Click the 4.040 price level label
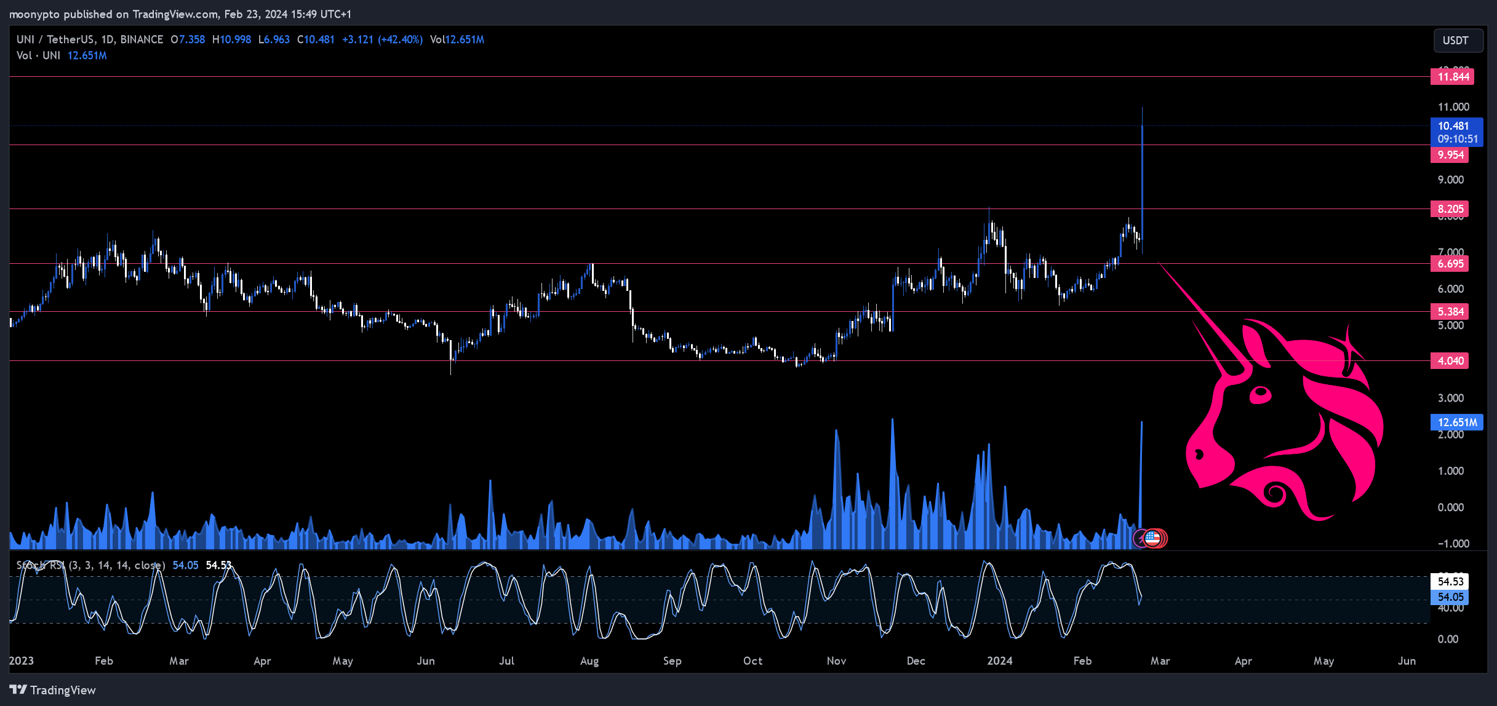The image size is (1497, 706). (1450, 361)
